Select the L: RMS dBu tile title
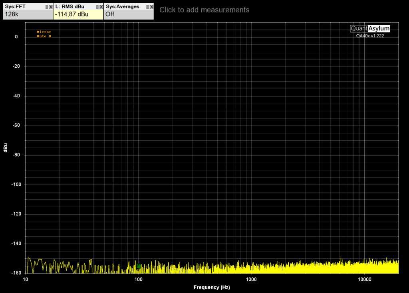 click(70, 7)
